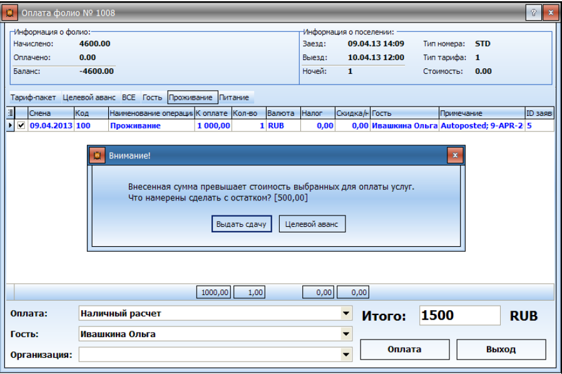This screenshot has height=374, width=562.
Task: Switch to the Тариф-пакет tab
Action: tap(33, 97)
